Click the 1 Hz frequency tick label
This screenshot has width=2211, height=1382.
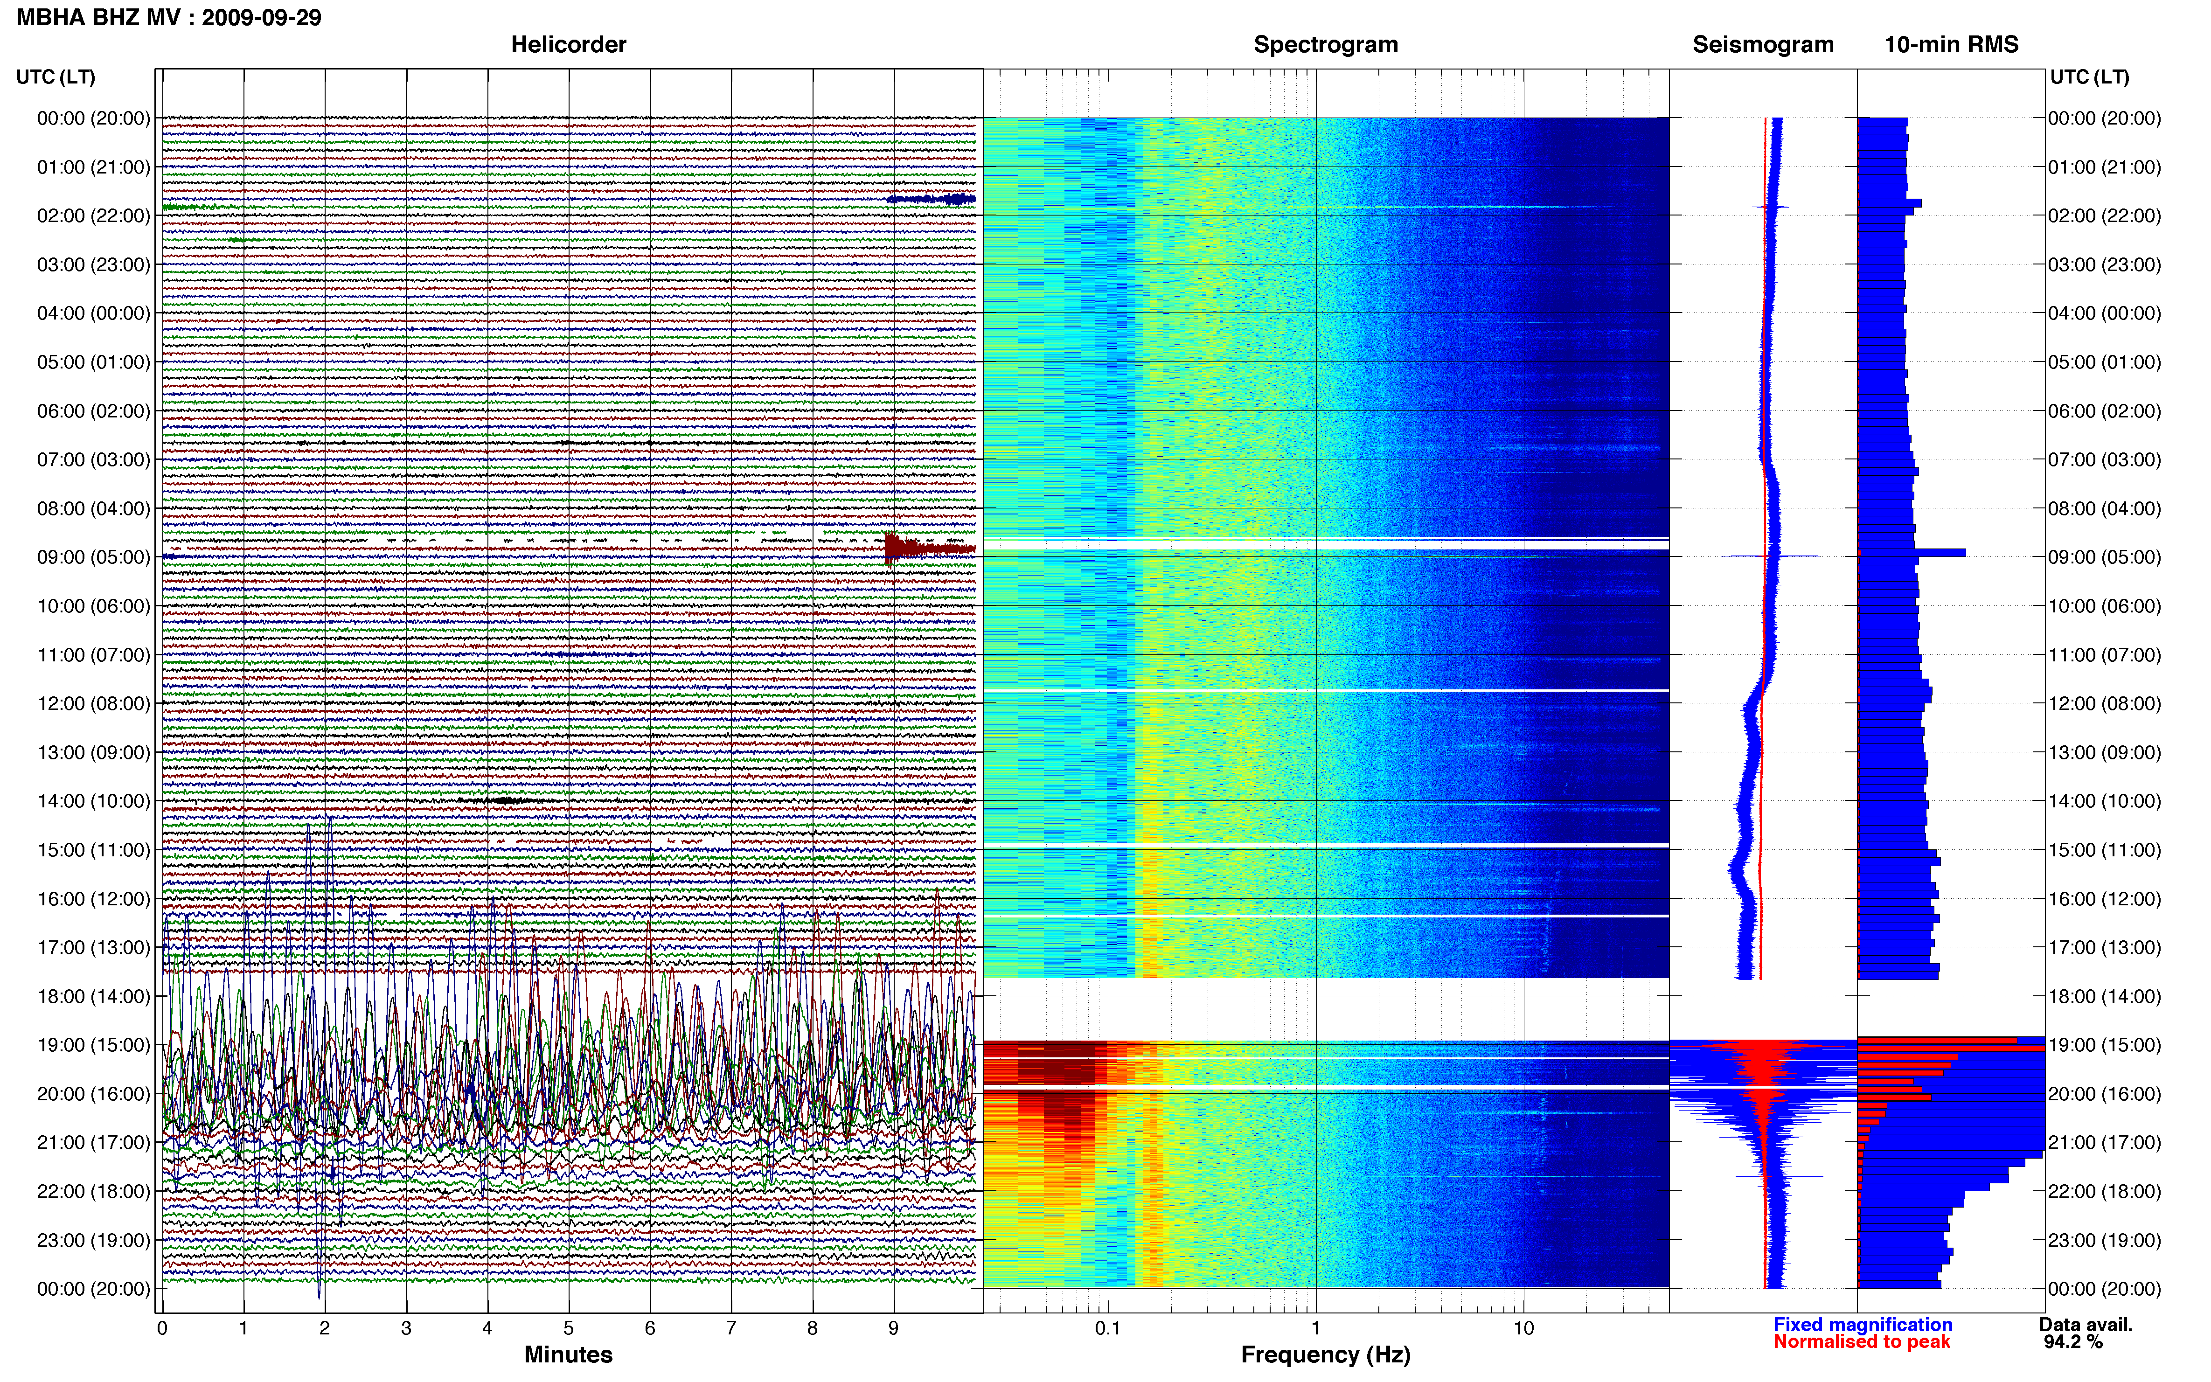(1316, 1328)
